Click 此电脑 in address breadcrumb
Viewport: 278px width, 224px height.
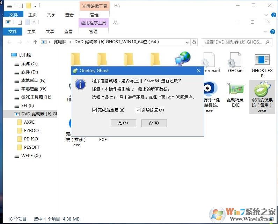click(60, 42)
